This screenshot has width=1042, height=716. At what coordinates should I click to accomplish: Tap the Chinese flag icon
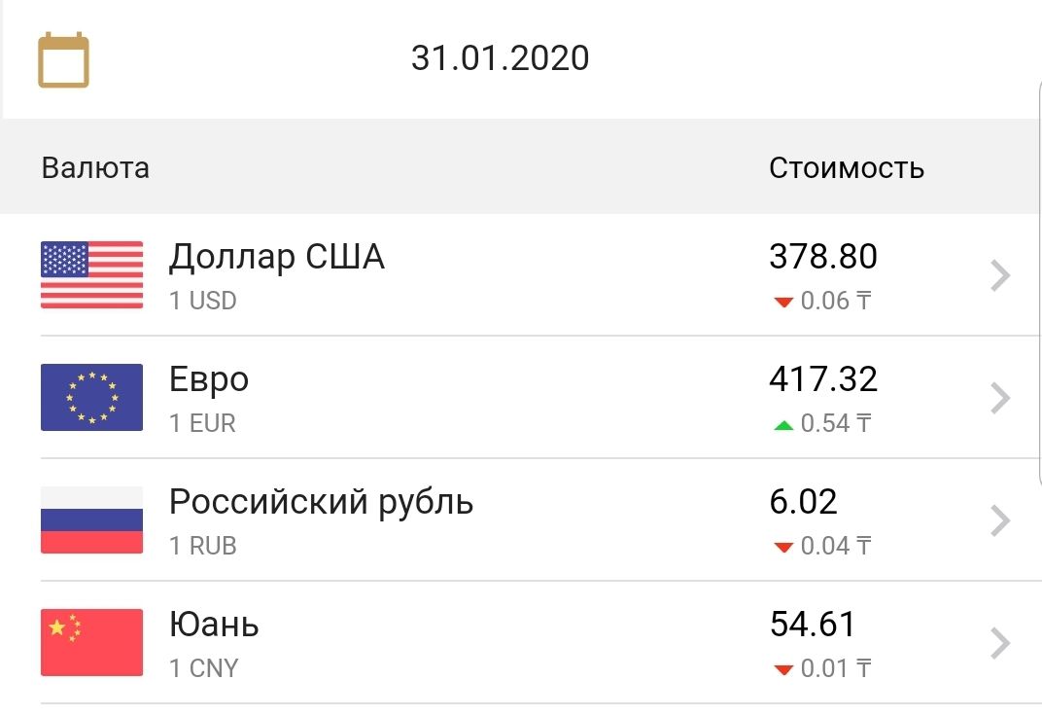tap(91, 642)
